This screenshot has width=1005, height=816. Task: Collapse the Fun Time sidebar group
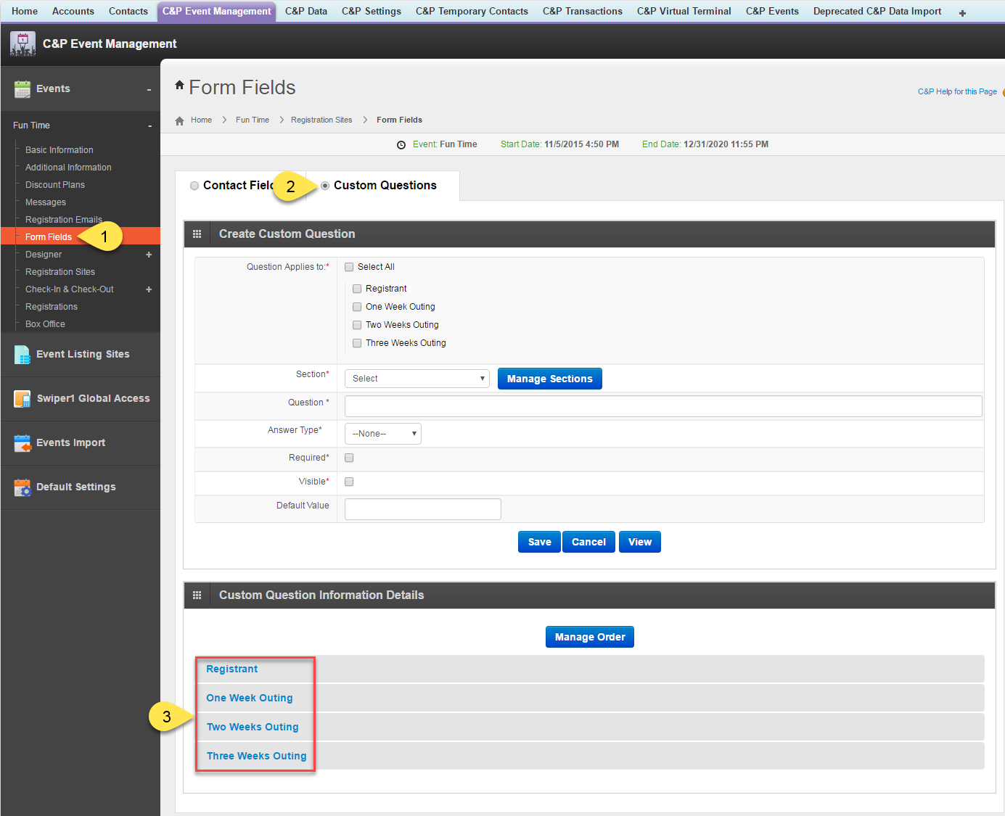(x=150, y=126)
